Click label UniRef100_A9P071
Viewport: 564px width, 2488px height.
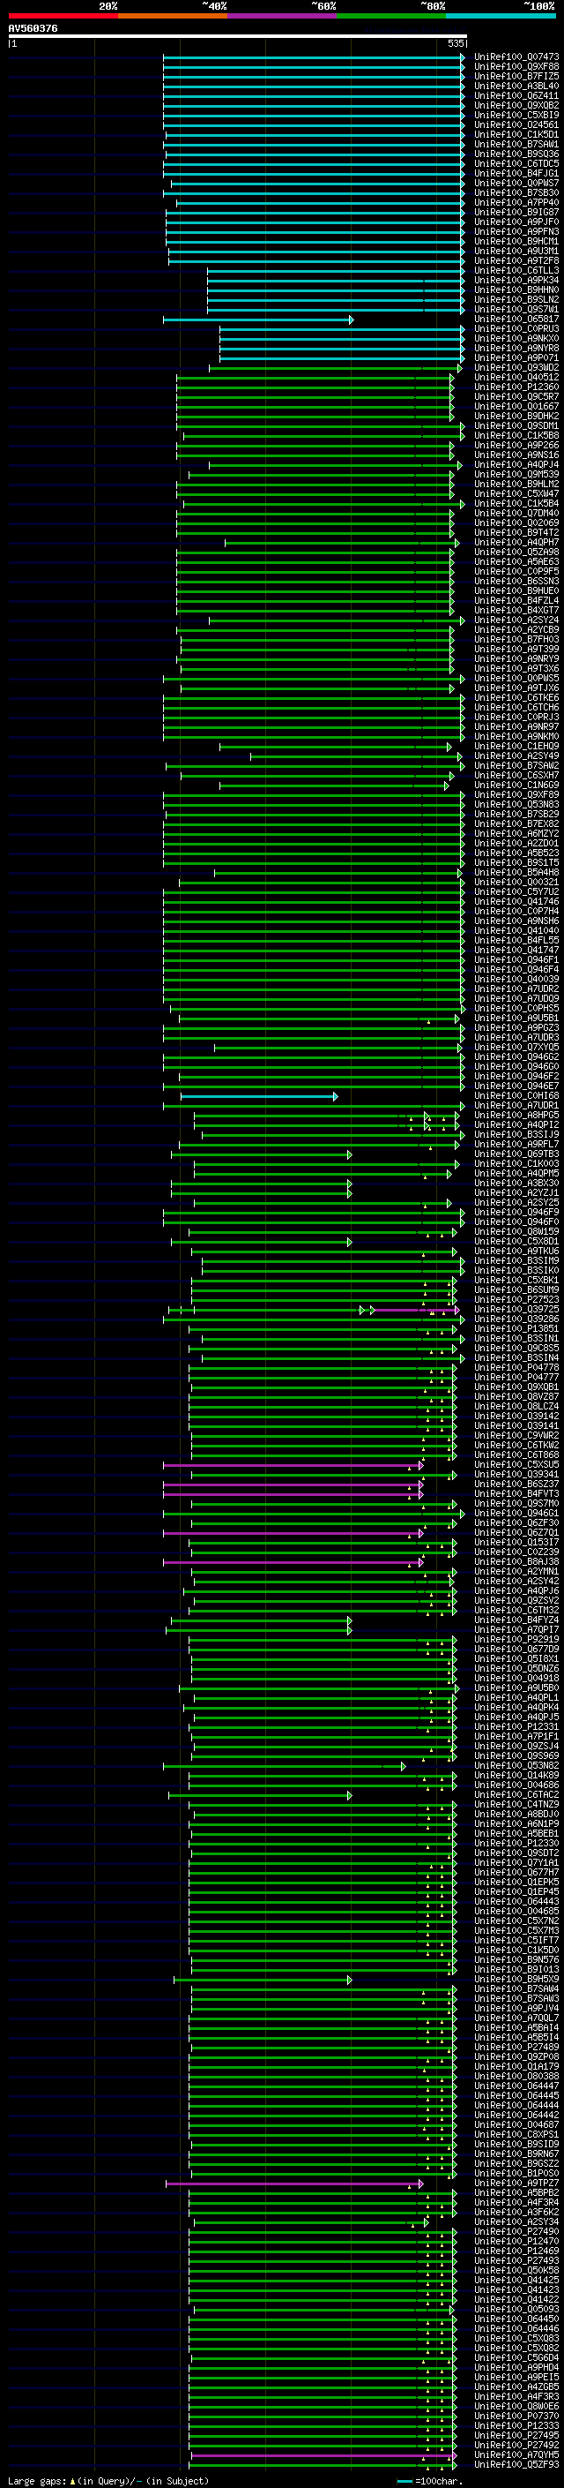coord(516,358)
